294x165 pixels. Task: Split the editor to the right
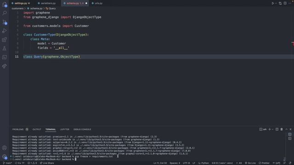(x=285, y=3)
